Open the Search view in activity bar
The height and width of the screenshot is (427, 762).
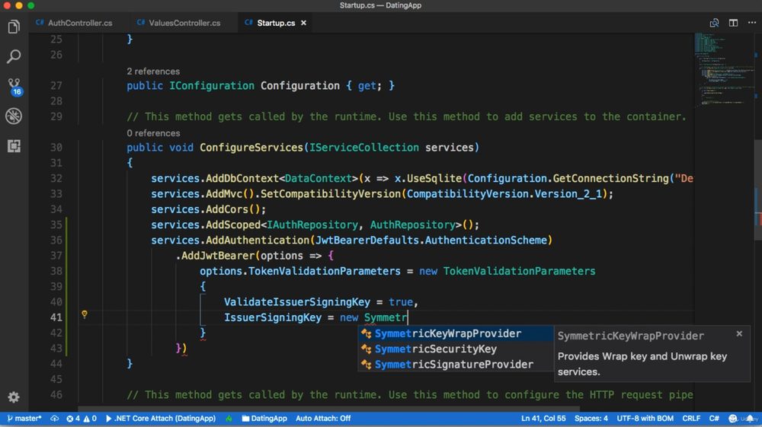coord(14,57)
